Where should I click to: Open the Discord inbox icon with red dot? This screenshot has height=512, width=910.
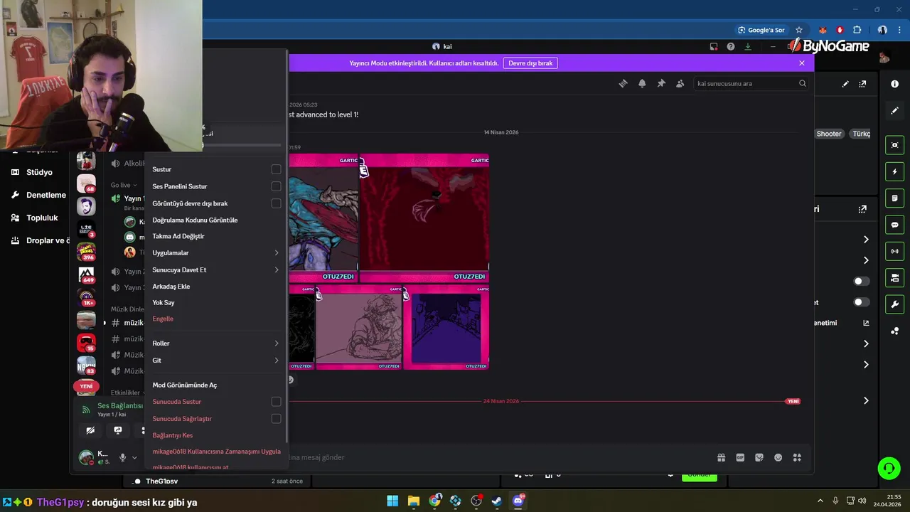(x=714, y=46)
